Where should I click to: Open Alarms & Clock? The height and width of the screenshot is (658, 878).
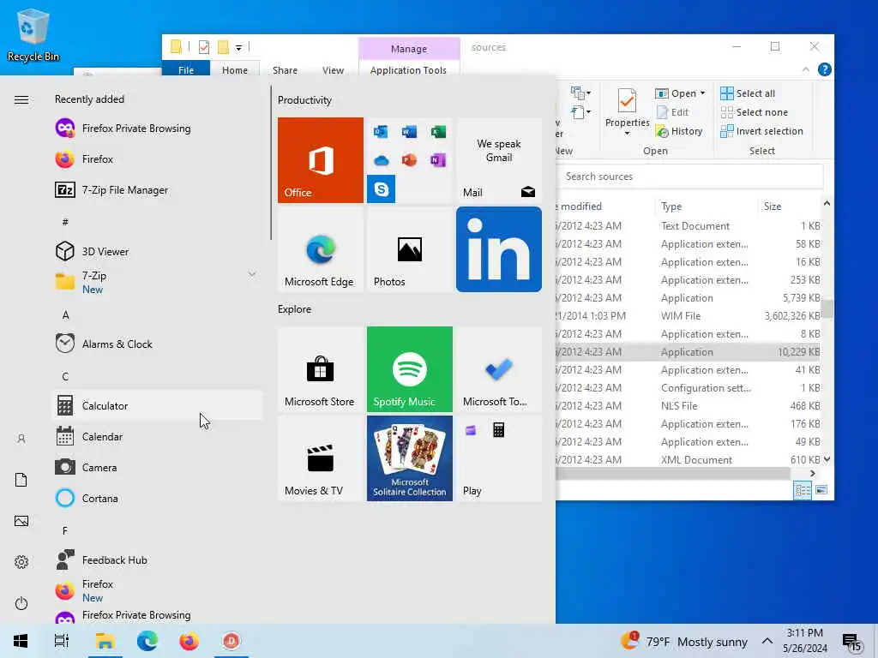click(x=158, y=344)
